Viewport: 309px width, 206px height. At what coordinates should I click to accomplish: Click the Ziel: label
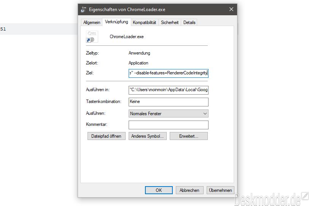click(x=90, y=73)
